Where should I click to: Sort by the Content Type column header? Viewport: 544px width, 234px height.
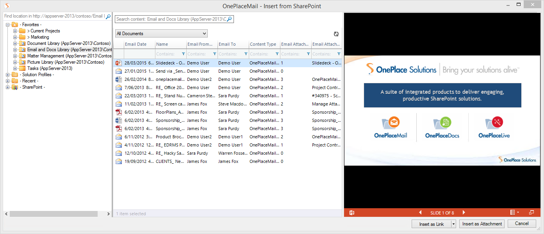pyautogui.click(x=264, y=44)
